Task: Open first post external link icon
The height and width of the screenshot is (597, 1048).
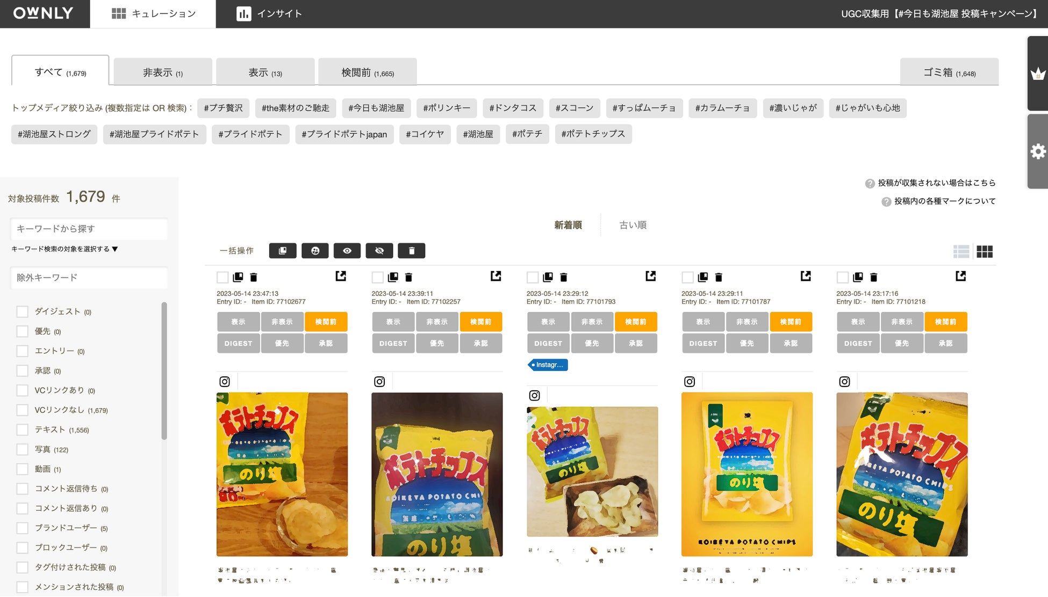Action: click(341, 276)
